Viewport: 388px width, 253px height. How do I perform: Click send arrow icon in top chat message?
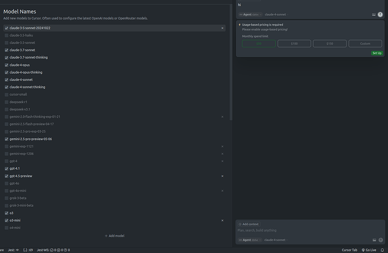tap(380, 15)
